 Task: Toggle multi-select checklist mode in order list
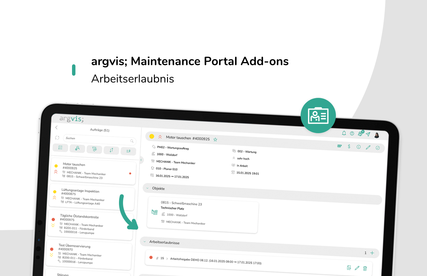coord(60,147)
